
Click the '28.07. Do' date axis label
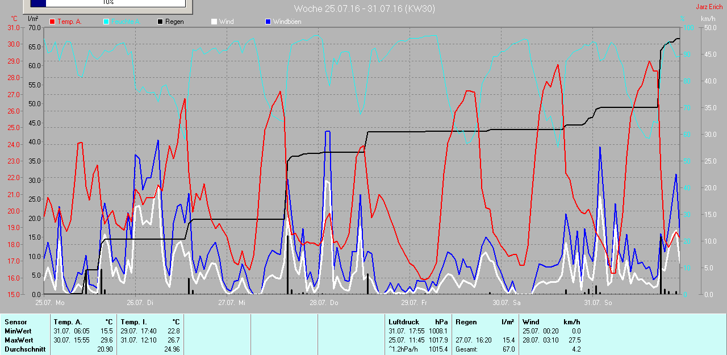324,303
